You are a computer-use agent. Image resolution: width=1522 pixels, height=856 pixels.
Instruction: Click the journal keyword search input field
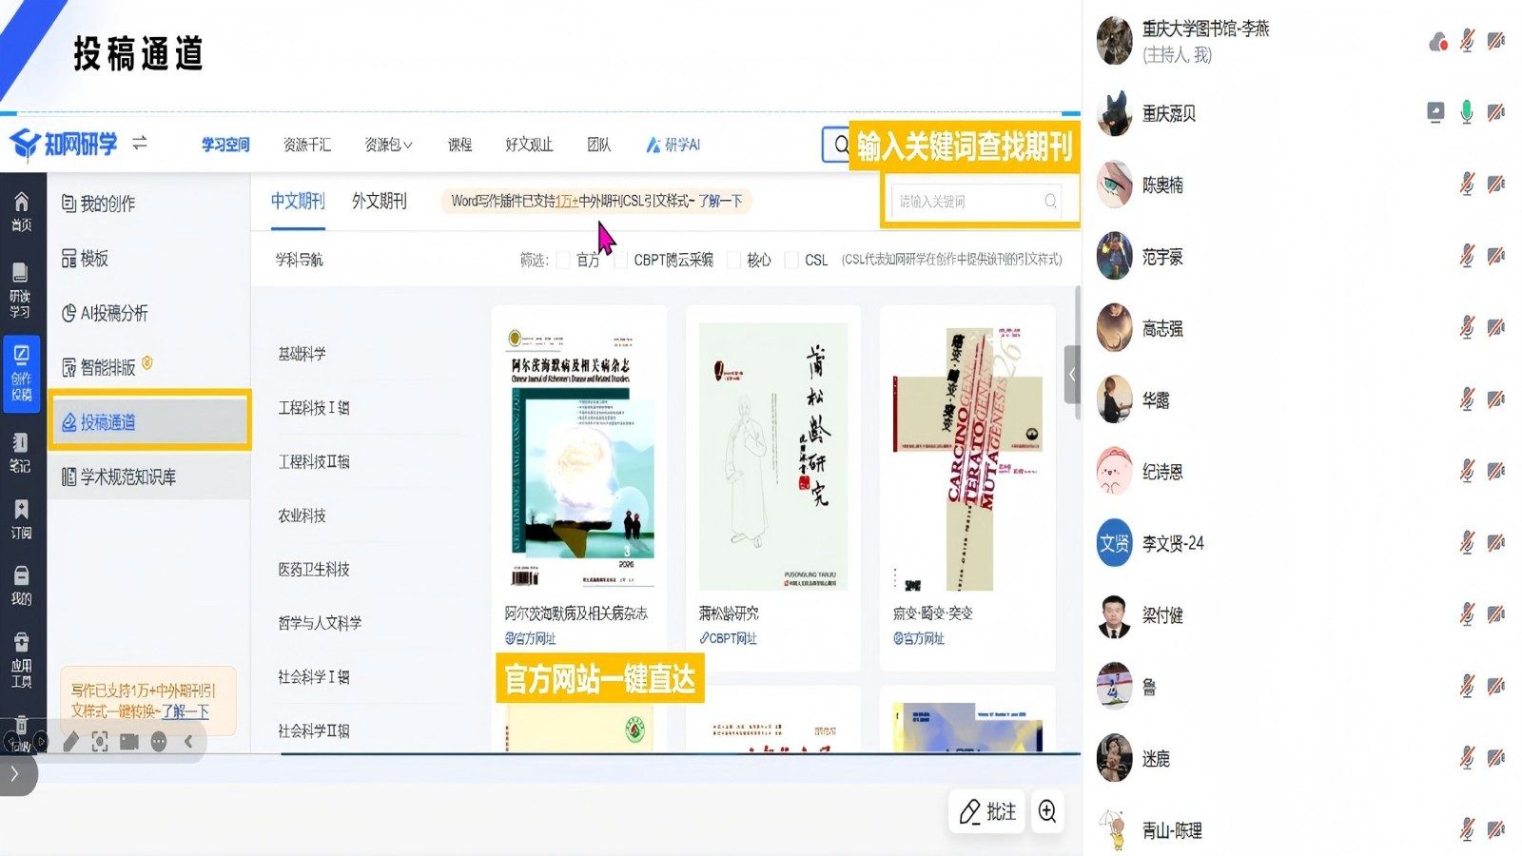pos(977,202)
